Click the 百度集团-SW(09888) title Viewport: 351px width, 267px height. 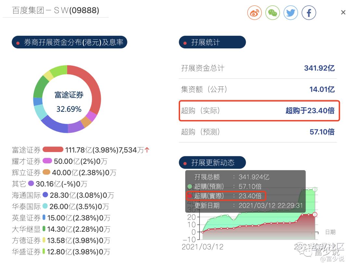pos(56,10)
